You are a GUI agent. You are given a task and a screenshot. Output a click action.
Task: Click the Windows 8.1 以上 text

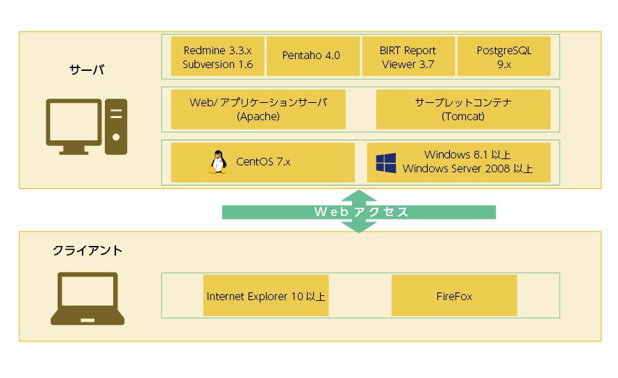coord(467,155)
